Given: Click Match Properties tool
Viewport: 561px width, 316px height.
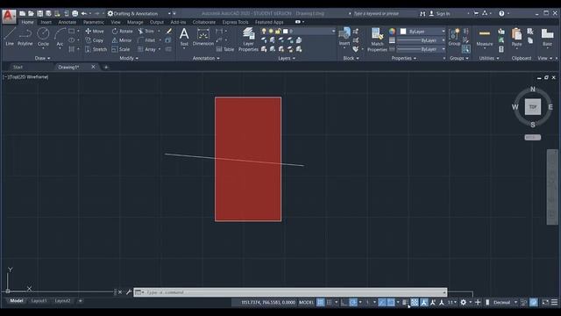Looking at the screenshot, I should tap(377, 39).
